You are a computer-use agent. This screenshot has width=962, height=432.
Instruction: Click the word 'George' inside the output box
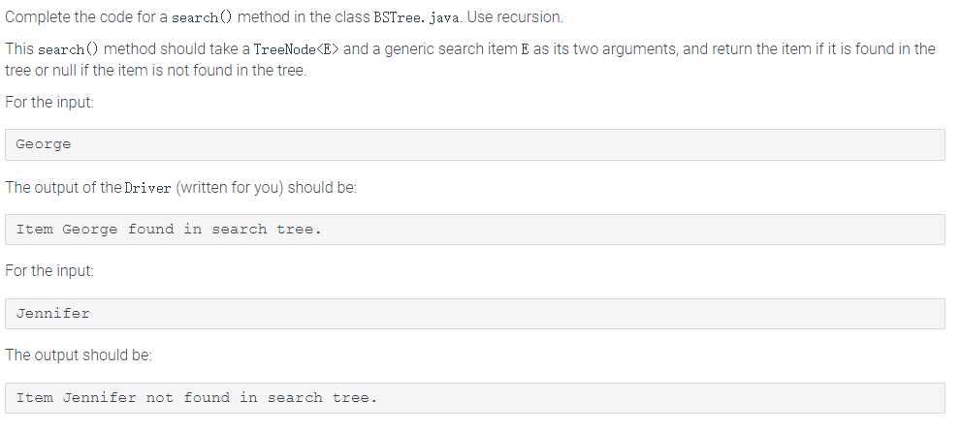click(89, 230)
